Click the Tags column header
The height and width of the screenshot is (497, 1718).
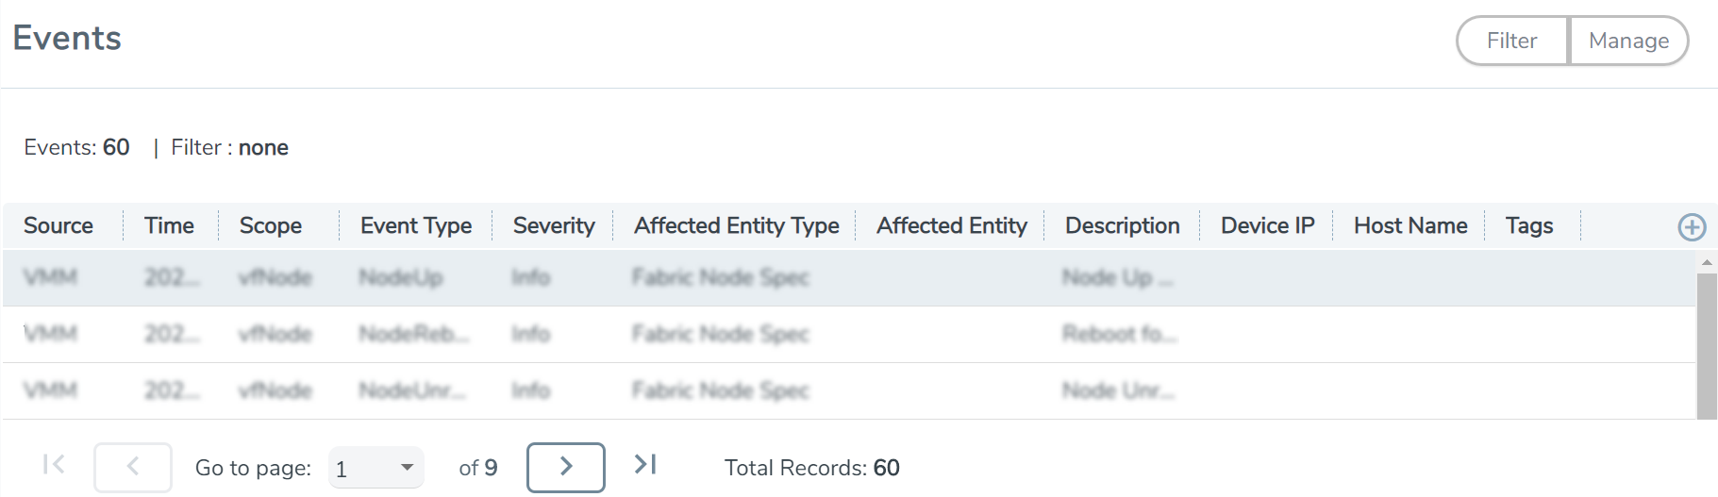(x=1529, y=225)
